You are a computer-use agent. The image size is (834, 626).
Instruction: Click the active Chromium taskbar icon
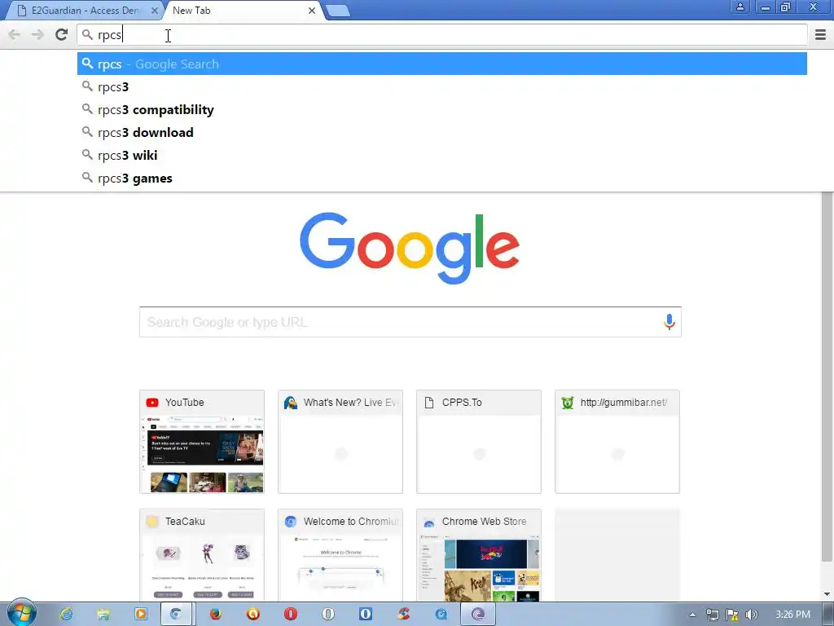[176, 615]
